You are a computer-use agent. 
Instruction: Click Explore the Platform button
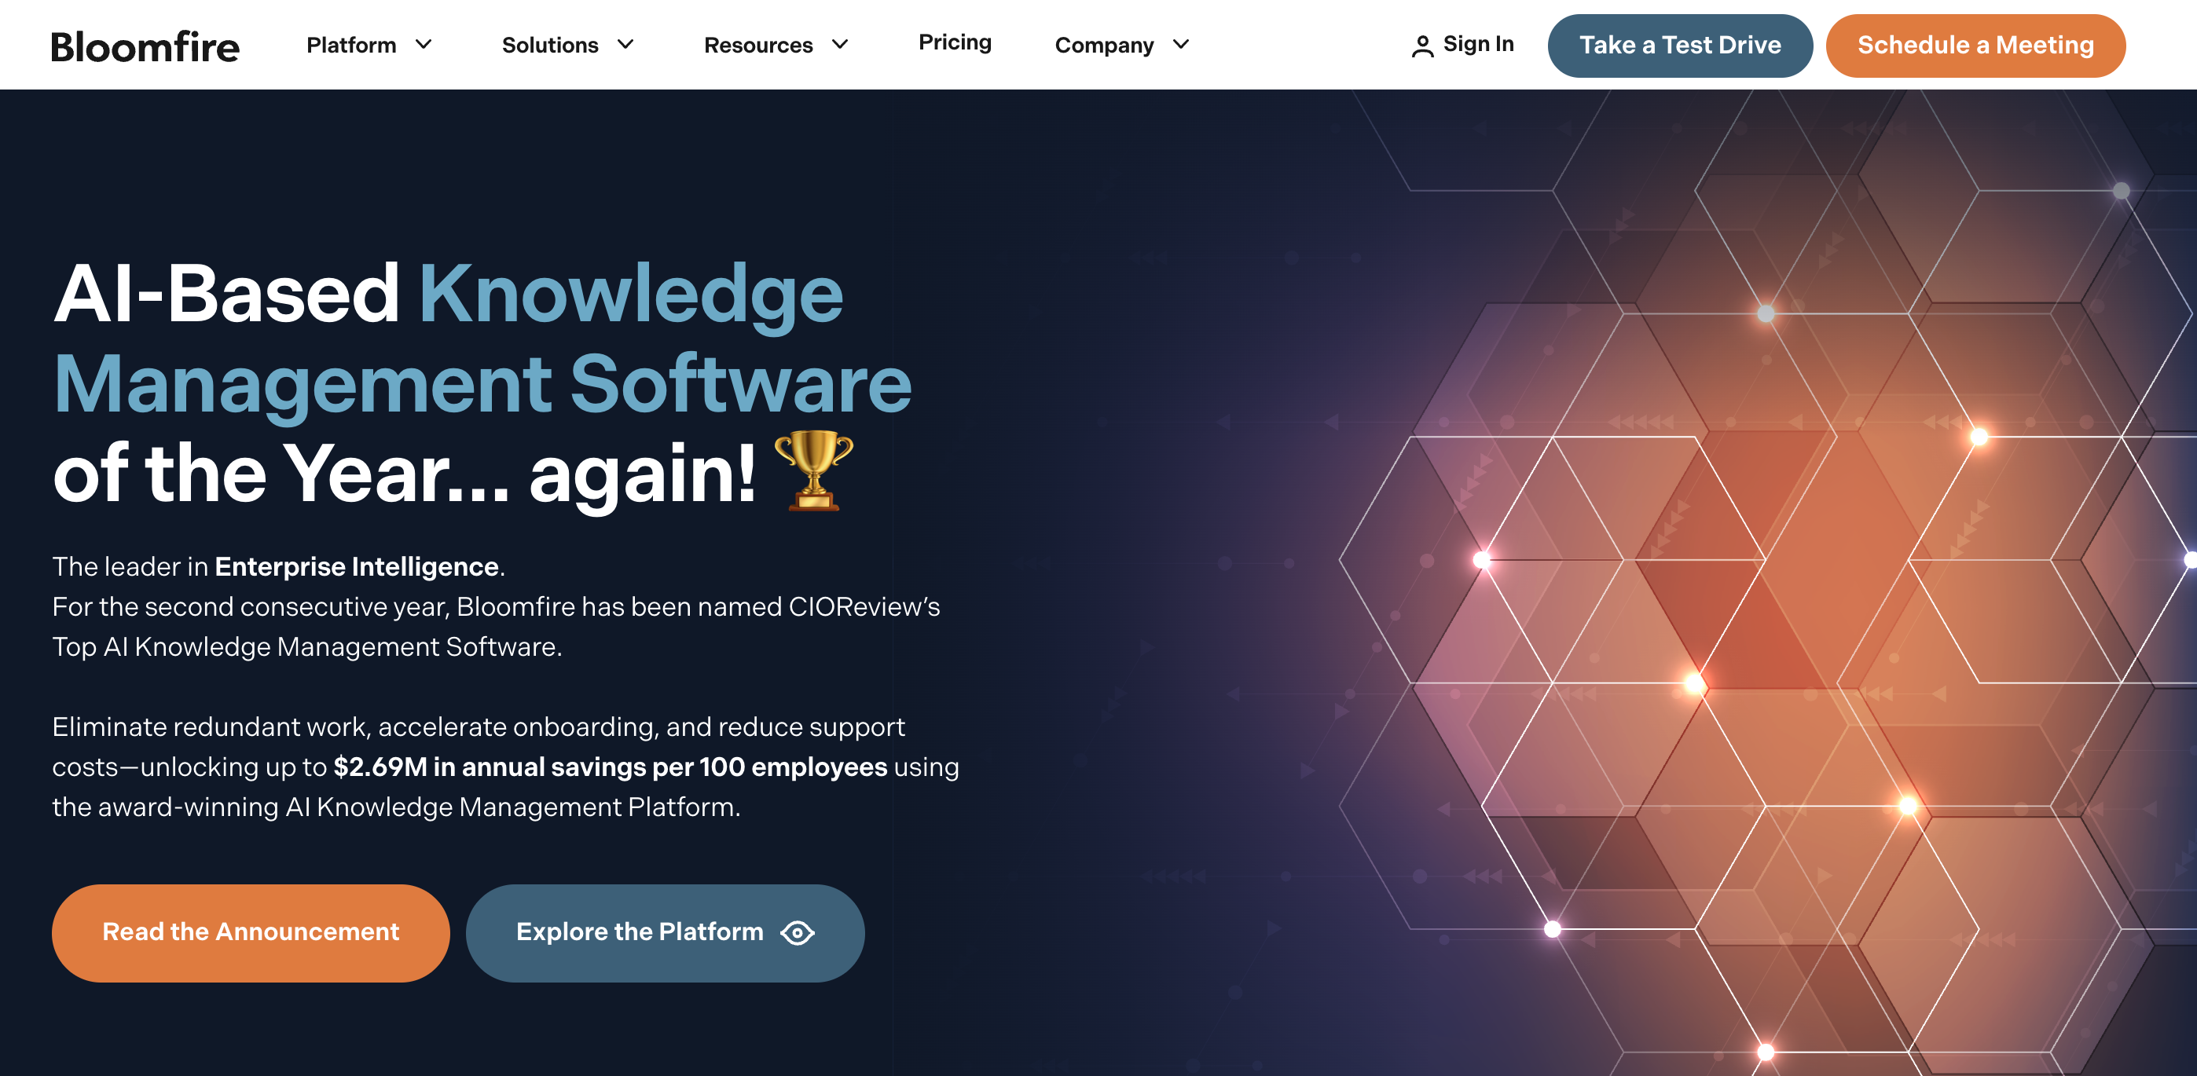(665, 933)
